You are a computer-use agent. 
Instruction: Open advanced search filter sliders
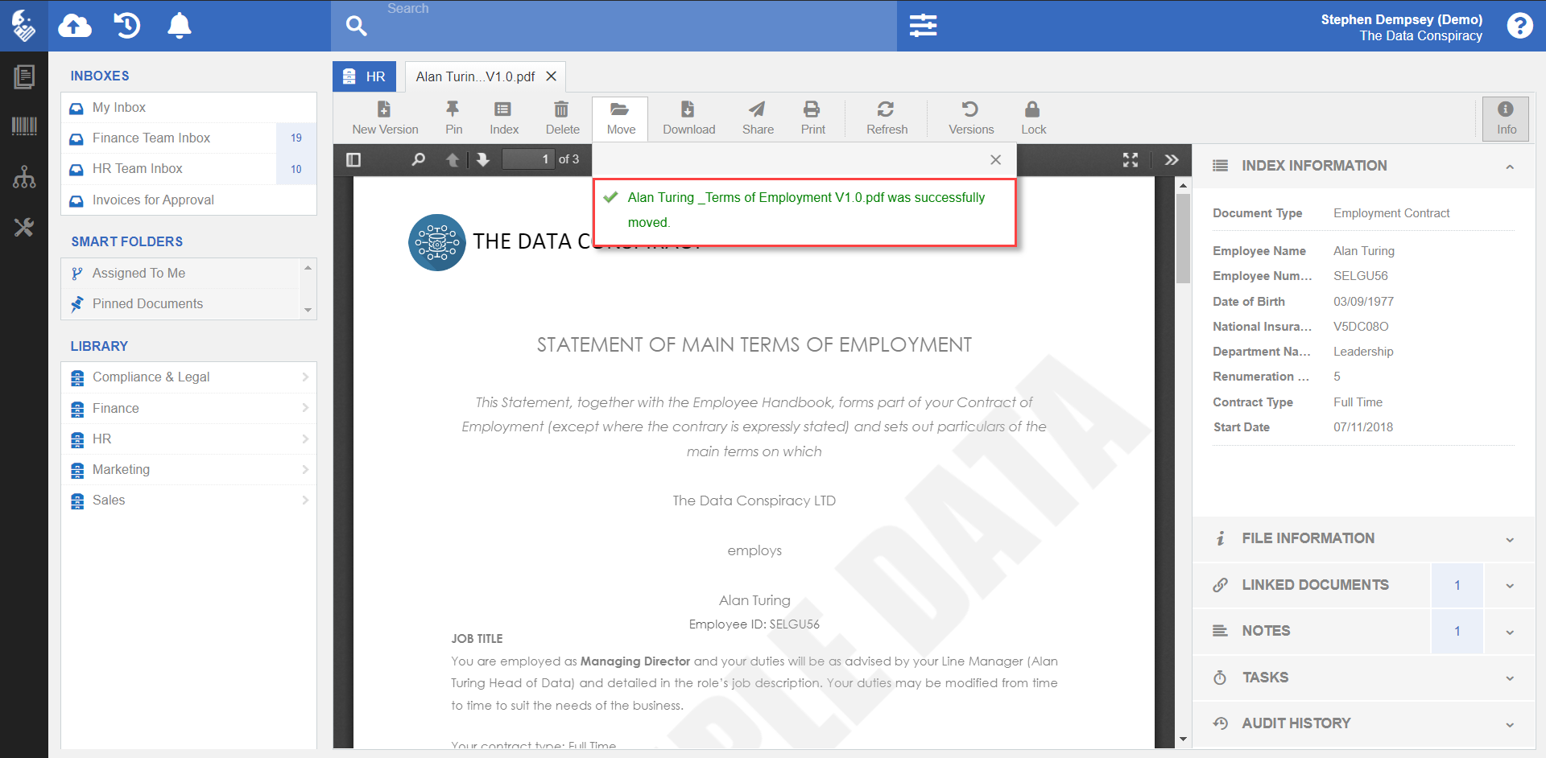pyautogui.click(x=923, y=26)
